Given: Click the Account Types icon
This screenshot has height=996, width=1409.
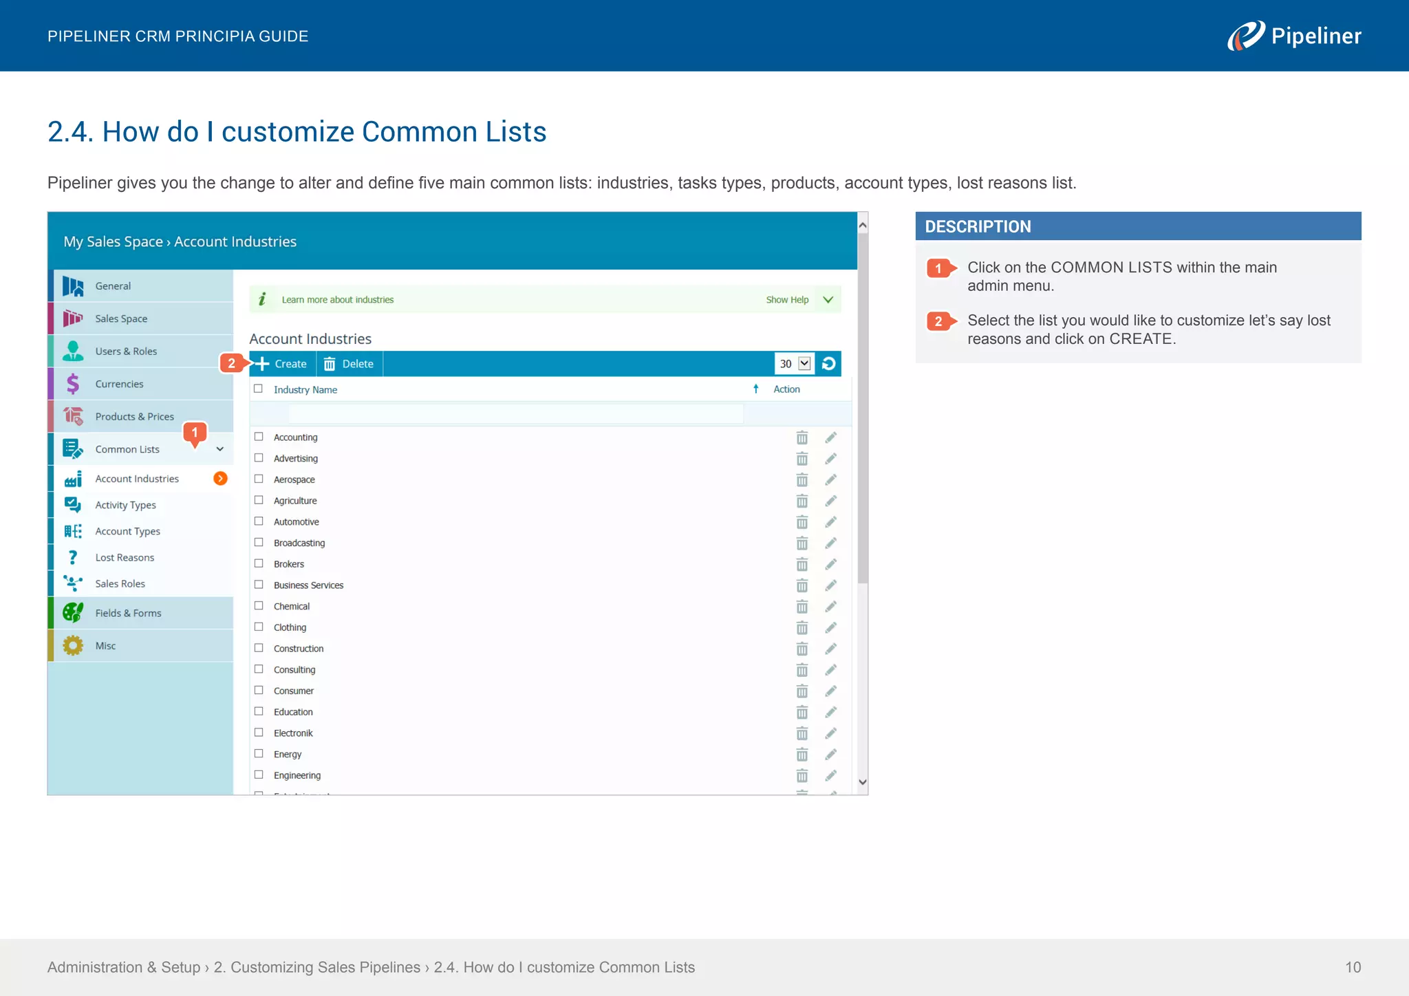Looking at the screenshot, I should point(73,531).
